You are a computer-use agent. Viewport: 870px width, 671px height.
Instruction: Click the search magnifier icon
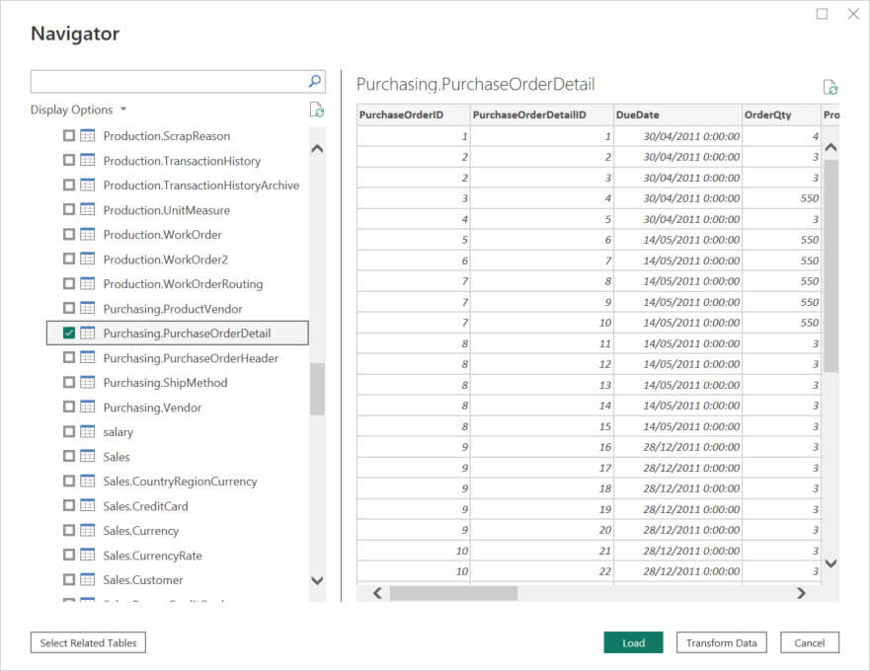pyautogui.click(x=315, y=81)
